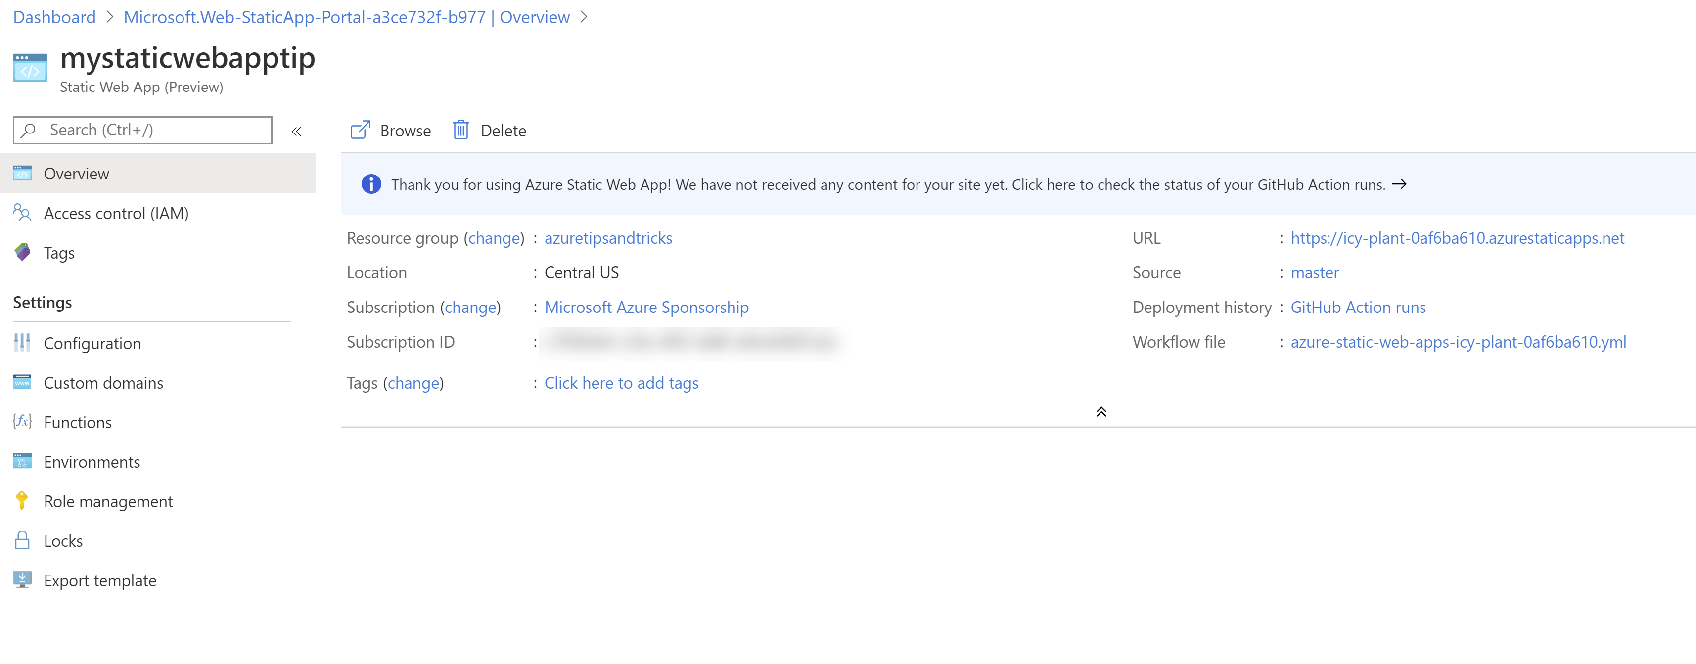Click the breadcrumb chevron after Dashboard

(110, 17)
